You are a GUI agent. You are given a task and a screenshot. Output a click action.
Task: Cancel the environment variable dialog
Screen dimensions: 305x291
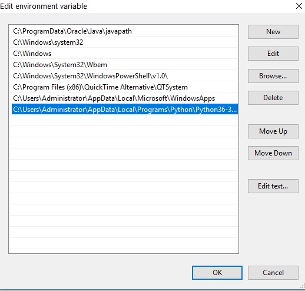pyautogui.click(x=273, y=273)
